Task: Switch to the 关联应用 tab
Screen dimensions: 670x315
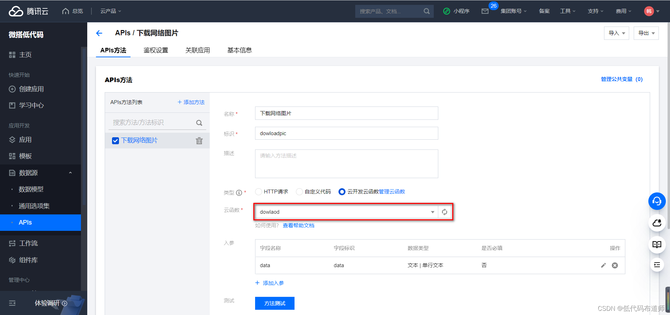Action: pos(198,50)
